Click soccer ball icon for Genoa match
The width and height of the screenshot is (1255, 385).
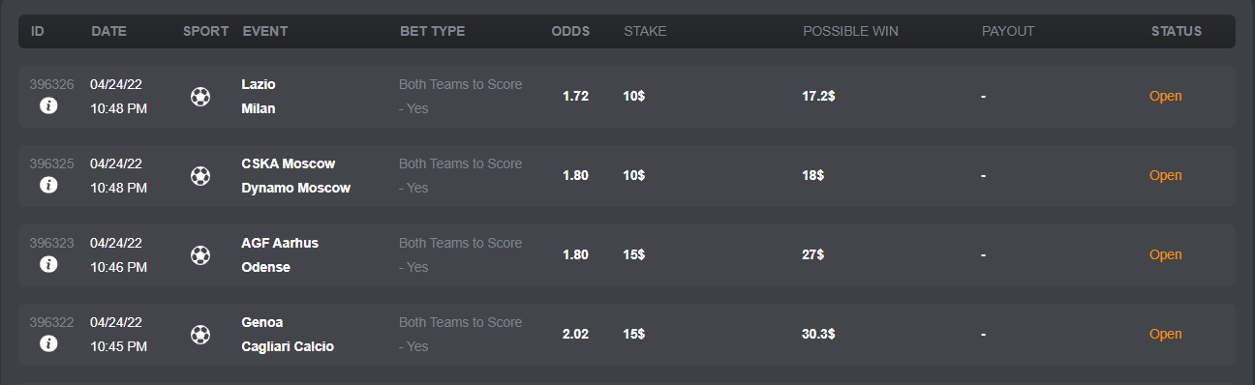pyautogui.click(x=200, y=335)
